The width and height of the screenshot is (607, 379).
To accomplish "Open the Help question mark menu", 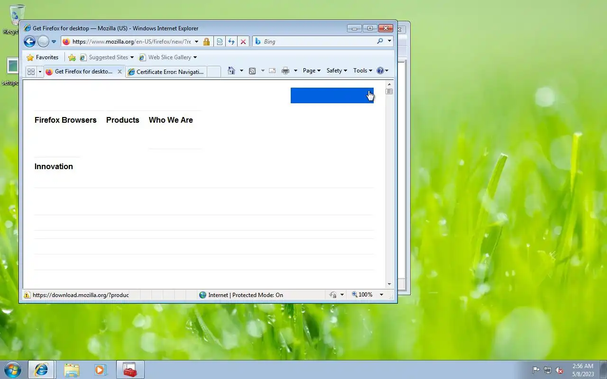I will (x=382, y=71).
